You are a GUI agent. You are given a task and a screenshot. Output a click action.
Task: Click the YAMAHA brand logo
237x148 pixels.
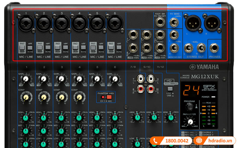click(204, 67)
